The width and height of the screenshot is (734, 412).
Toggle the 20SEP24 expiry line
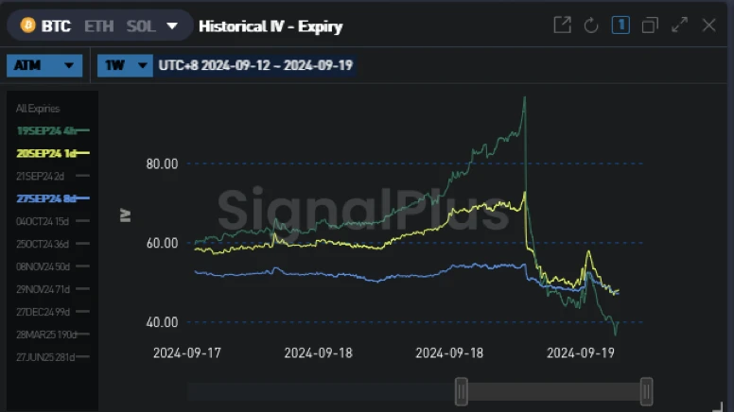tap(52, 153)
